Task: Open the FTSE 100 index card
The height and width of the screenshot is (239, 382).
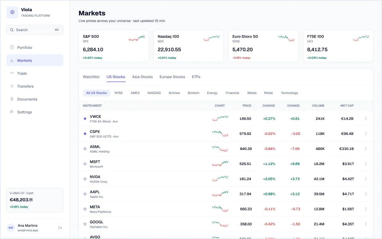Action: coord(338,46)
